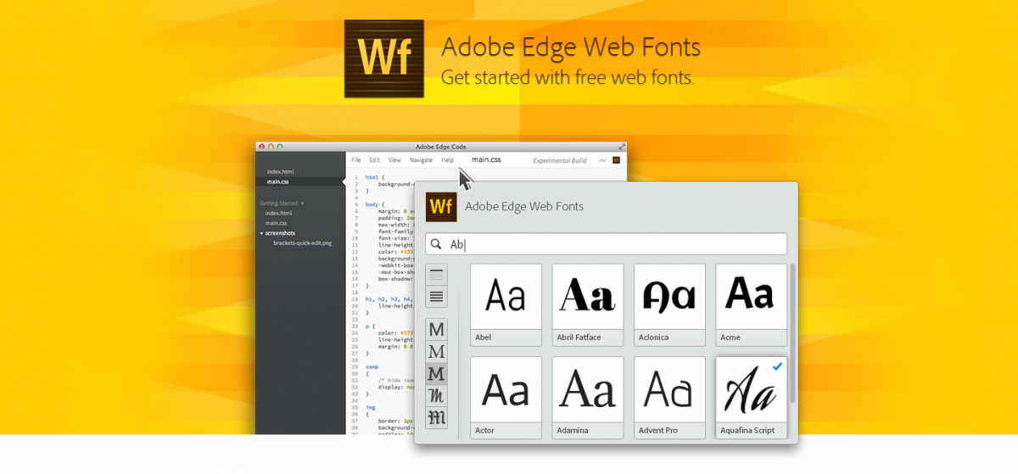
Task: Select the serif font filter
Action: [437, 351]
